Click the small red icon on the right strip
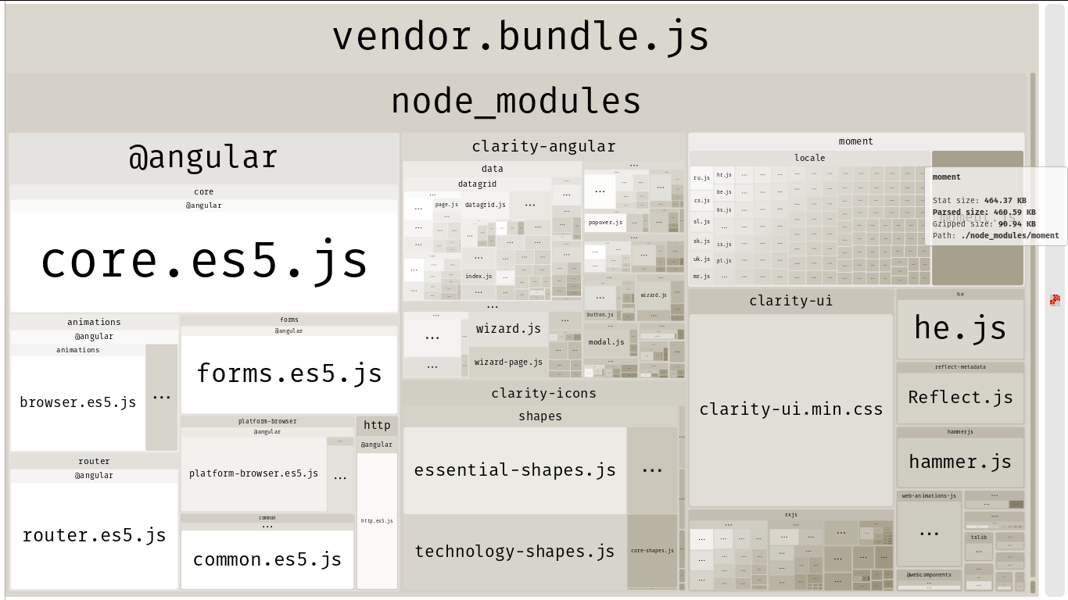This screenshot has height=600, width=1068. click(1055, 300)
